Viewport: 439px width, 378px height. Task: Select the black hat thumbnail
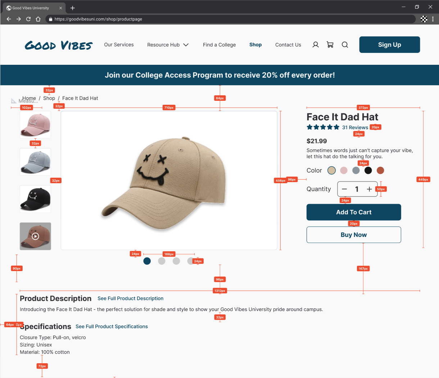pyautogui.click(x=35, y=199)
